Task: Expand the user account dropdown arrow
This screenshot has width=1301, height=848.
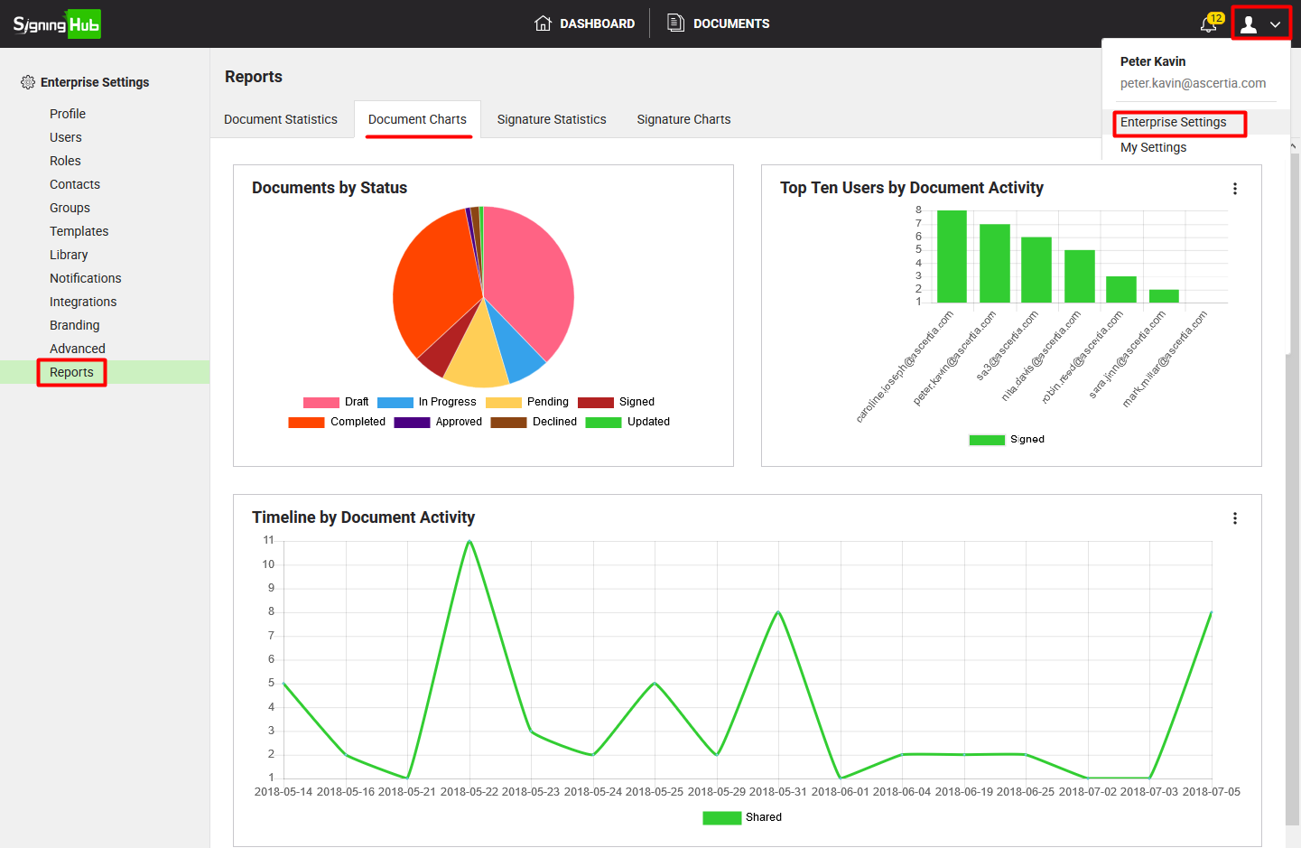Action: [1275, 24]
